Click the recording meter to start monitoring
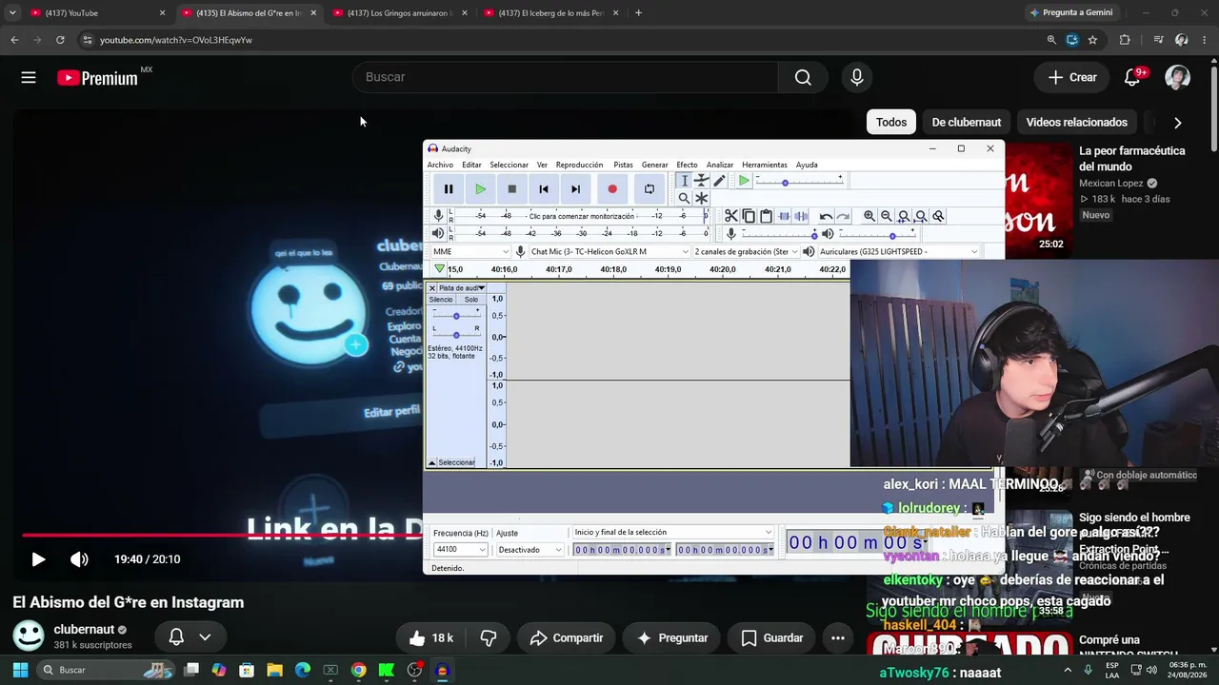Viewport: 1219px width, 685px height. pos(582,216)
